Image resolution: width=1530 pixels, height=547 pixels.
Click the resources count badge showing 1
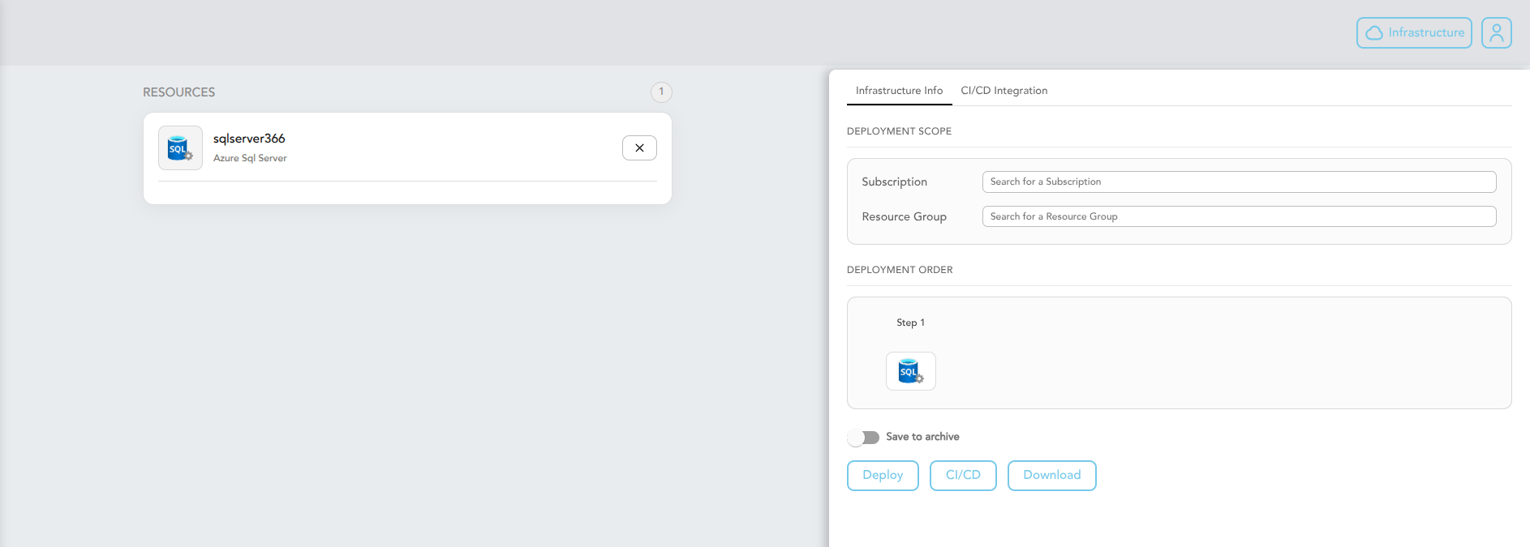click(x=661, y=92)
